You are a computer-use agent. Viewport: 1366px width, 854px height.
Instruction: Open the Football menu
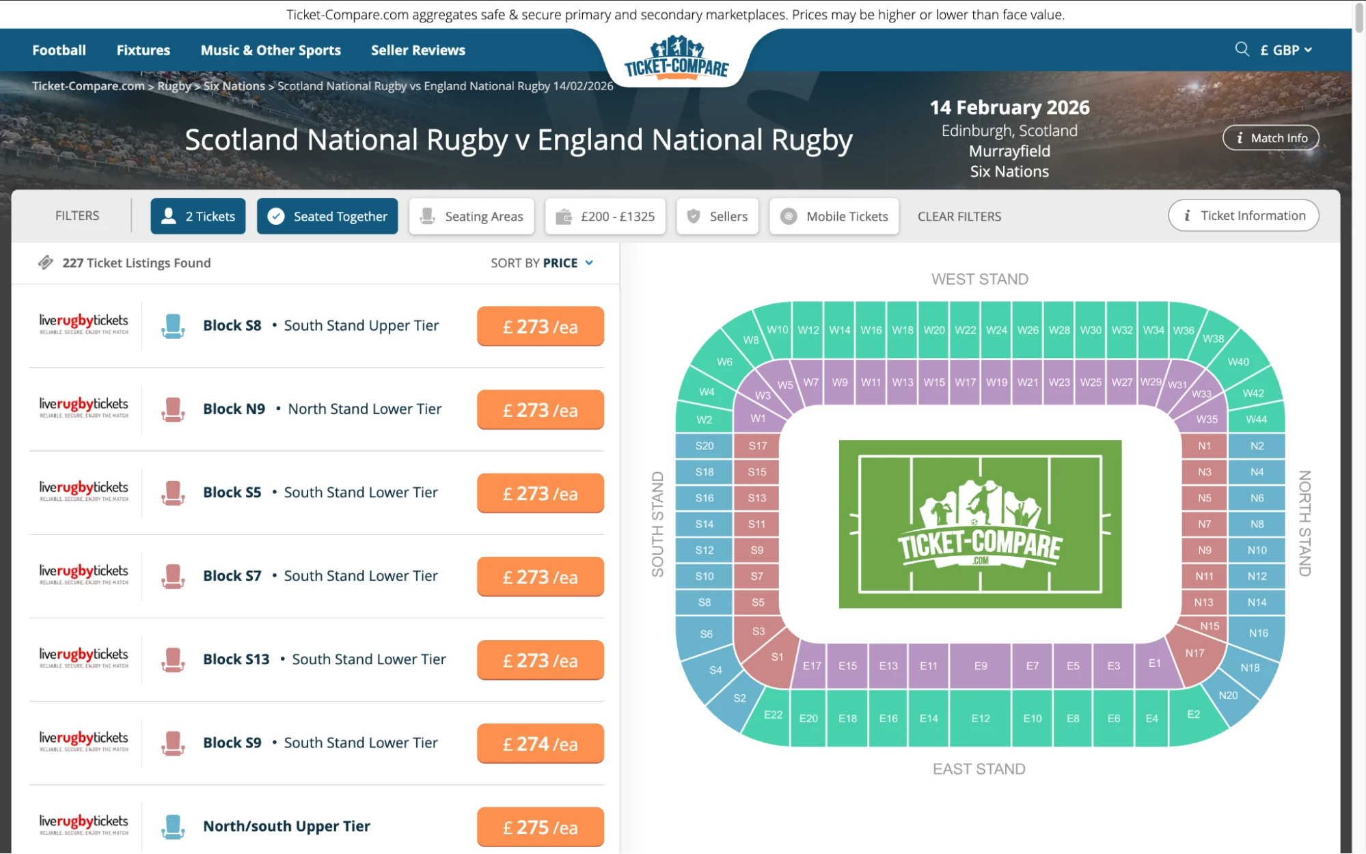pos(59,49)
